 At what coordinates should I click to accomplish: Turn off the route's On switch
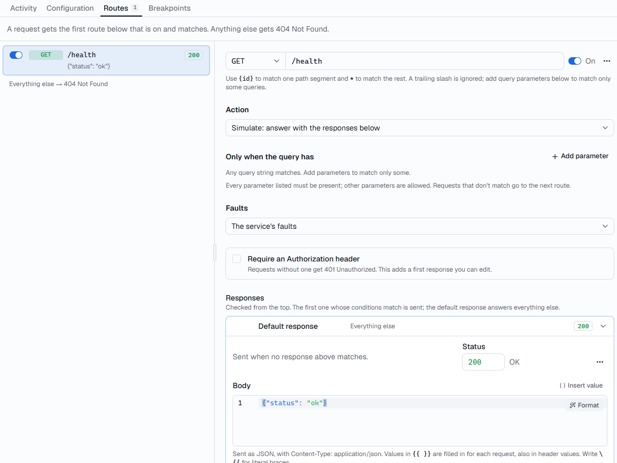(x=574, y=61)
